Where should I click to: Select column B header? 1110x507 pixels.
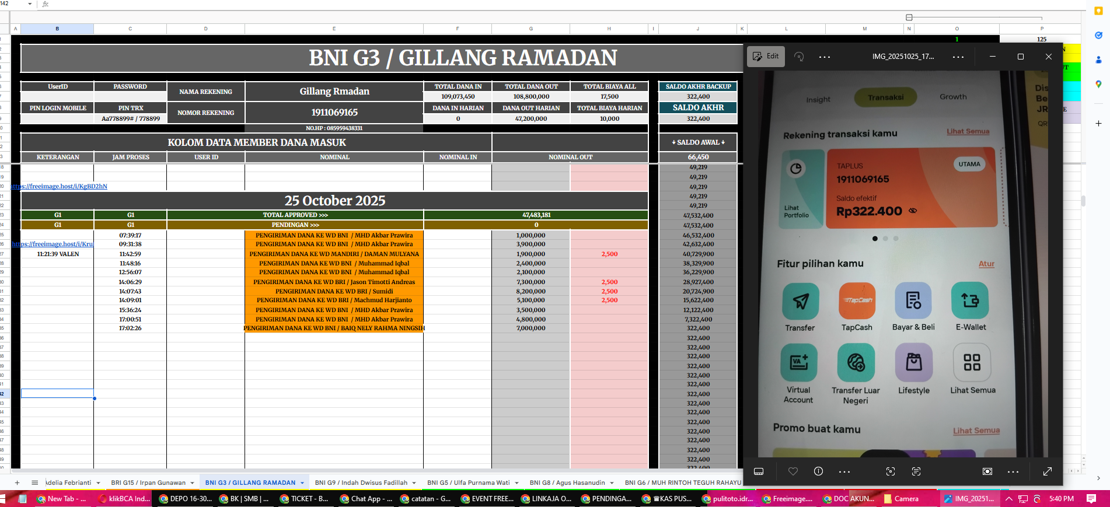pyautogui.click(x=57, y=29)
